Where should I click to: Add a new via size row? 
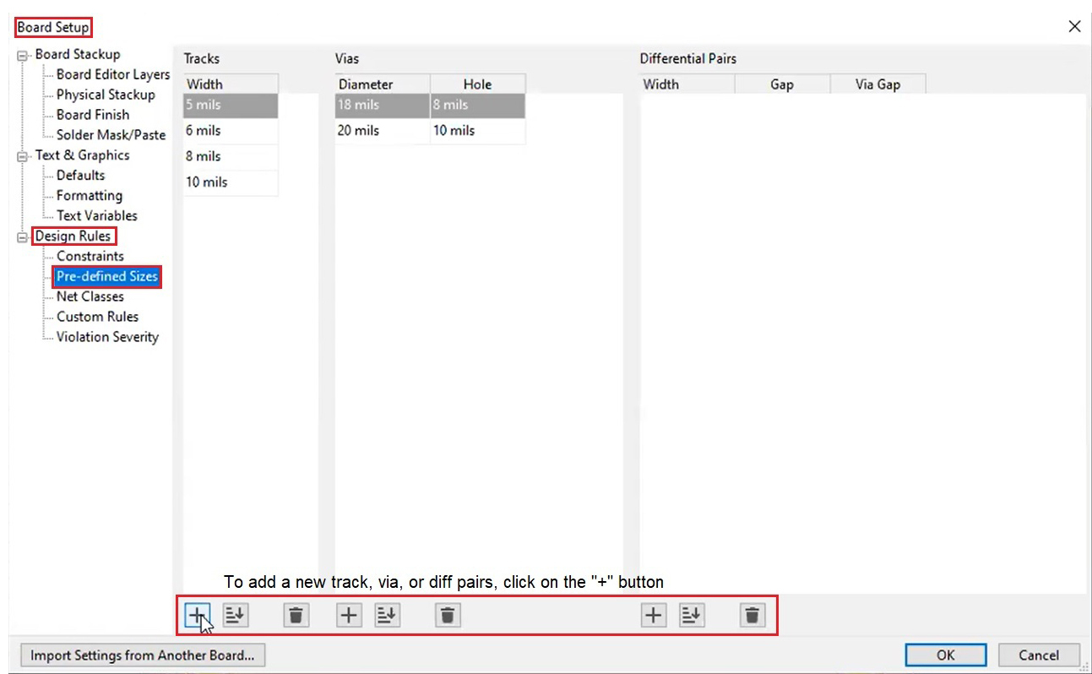[x=349, y=616]
